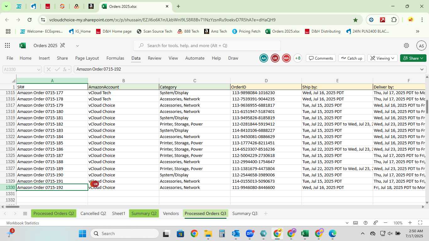The height and width of the screenshot is (241, 429).
Task: Click the AA collaborator presence avatar
Action: pyautogui.click(x=264, y=58)
